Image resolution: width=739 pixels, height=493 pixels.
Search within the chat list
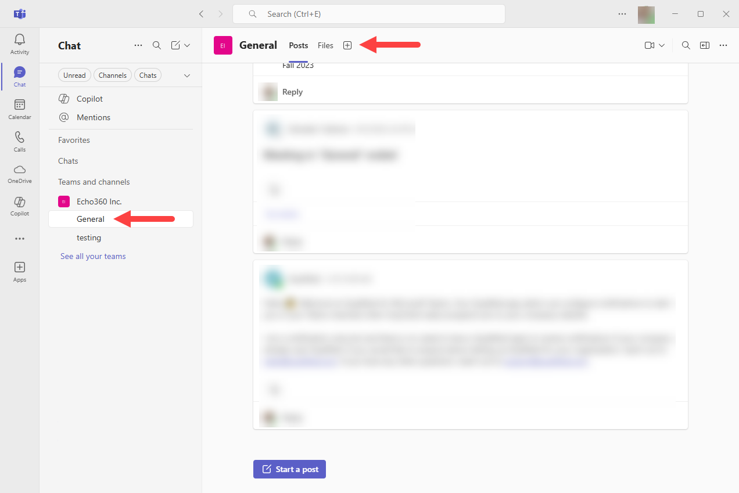(157, 45)
